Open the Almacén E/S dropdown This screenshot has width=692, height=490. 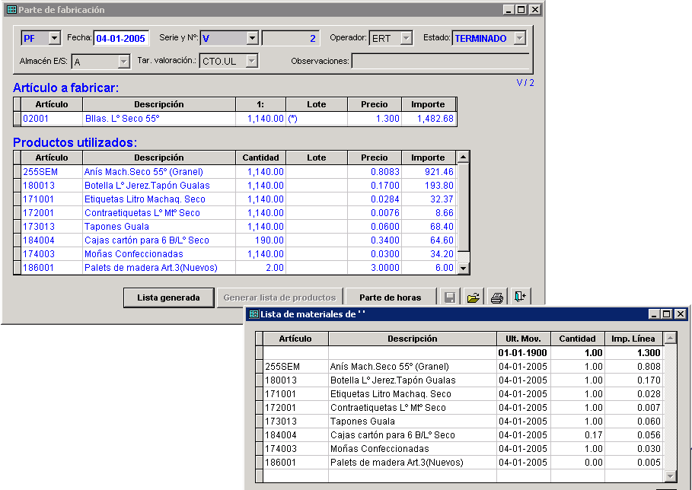pos(124,62)
